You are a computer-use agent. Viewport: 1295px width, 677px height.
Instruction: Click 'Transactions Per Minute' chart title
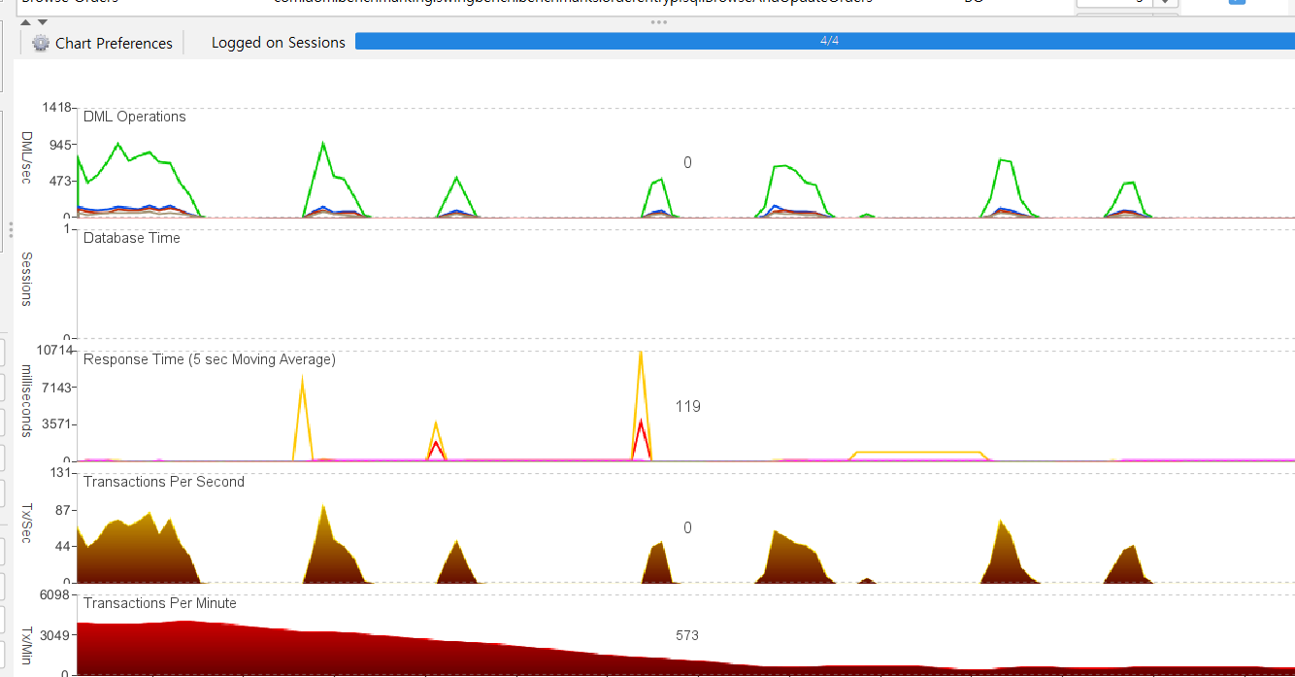[x=160, y=603]
